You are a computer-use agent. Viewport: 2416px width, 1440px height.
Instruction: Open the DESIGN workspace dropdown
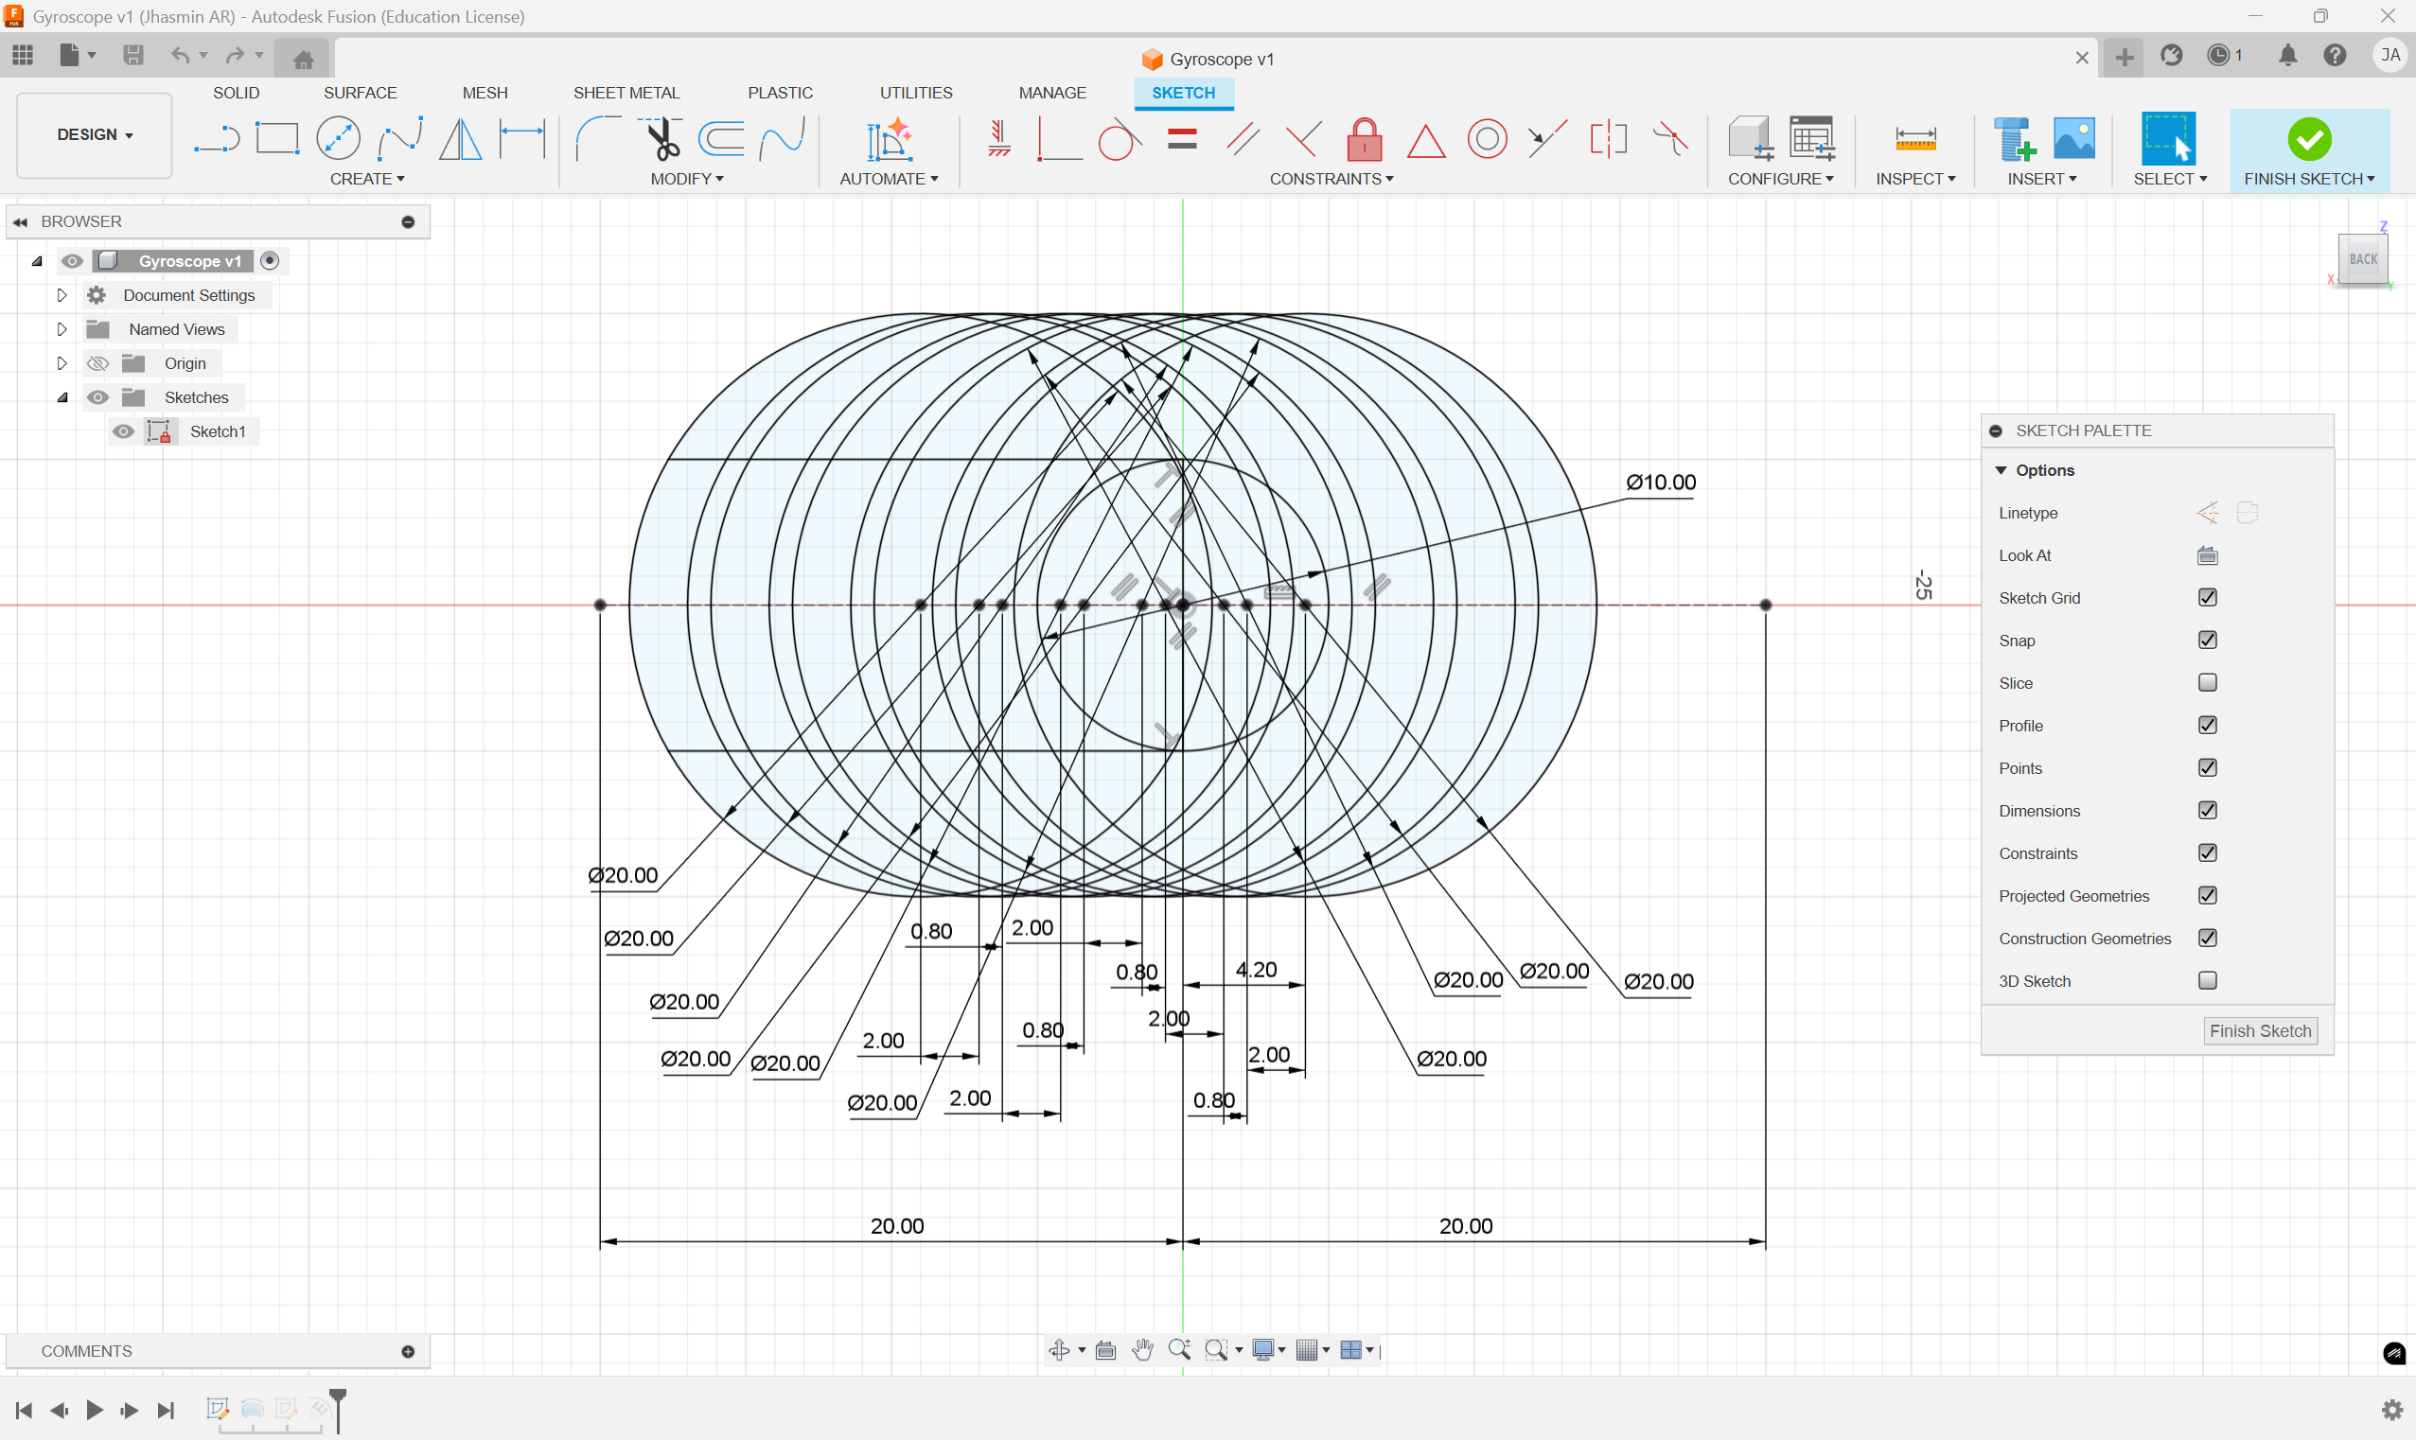click(94, 135)
